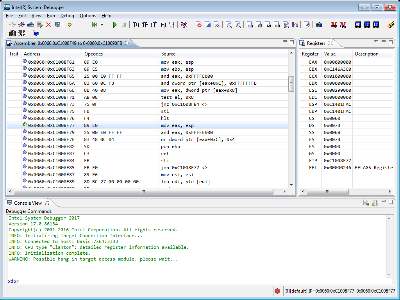
Task: Click the LOAD download icon in toolbar
Action: (x=30, y=25)
